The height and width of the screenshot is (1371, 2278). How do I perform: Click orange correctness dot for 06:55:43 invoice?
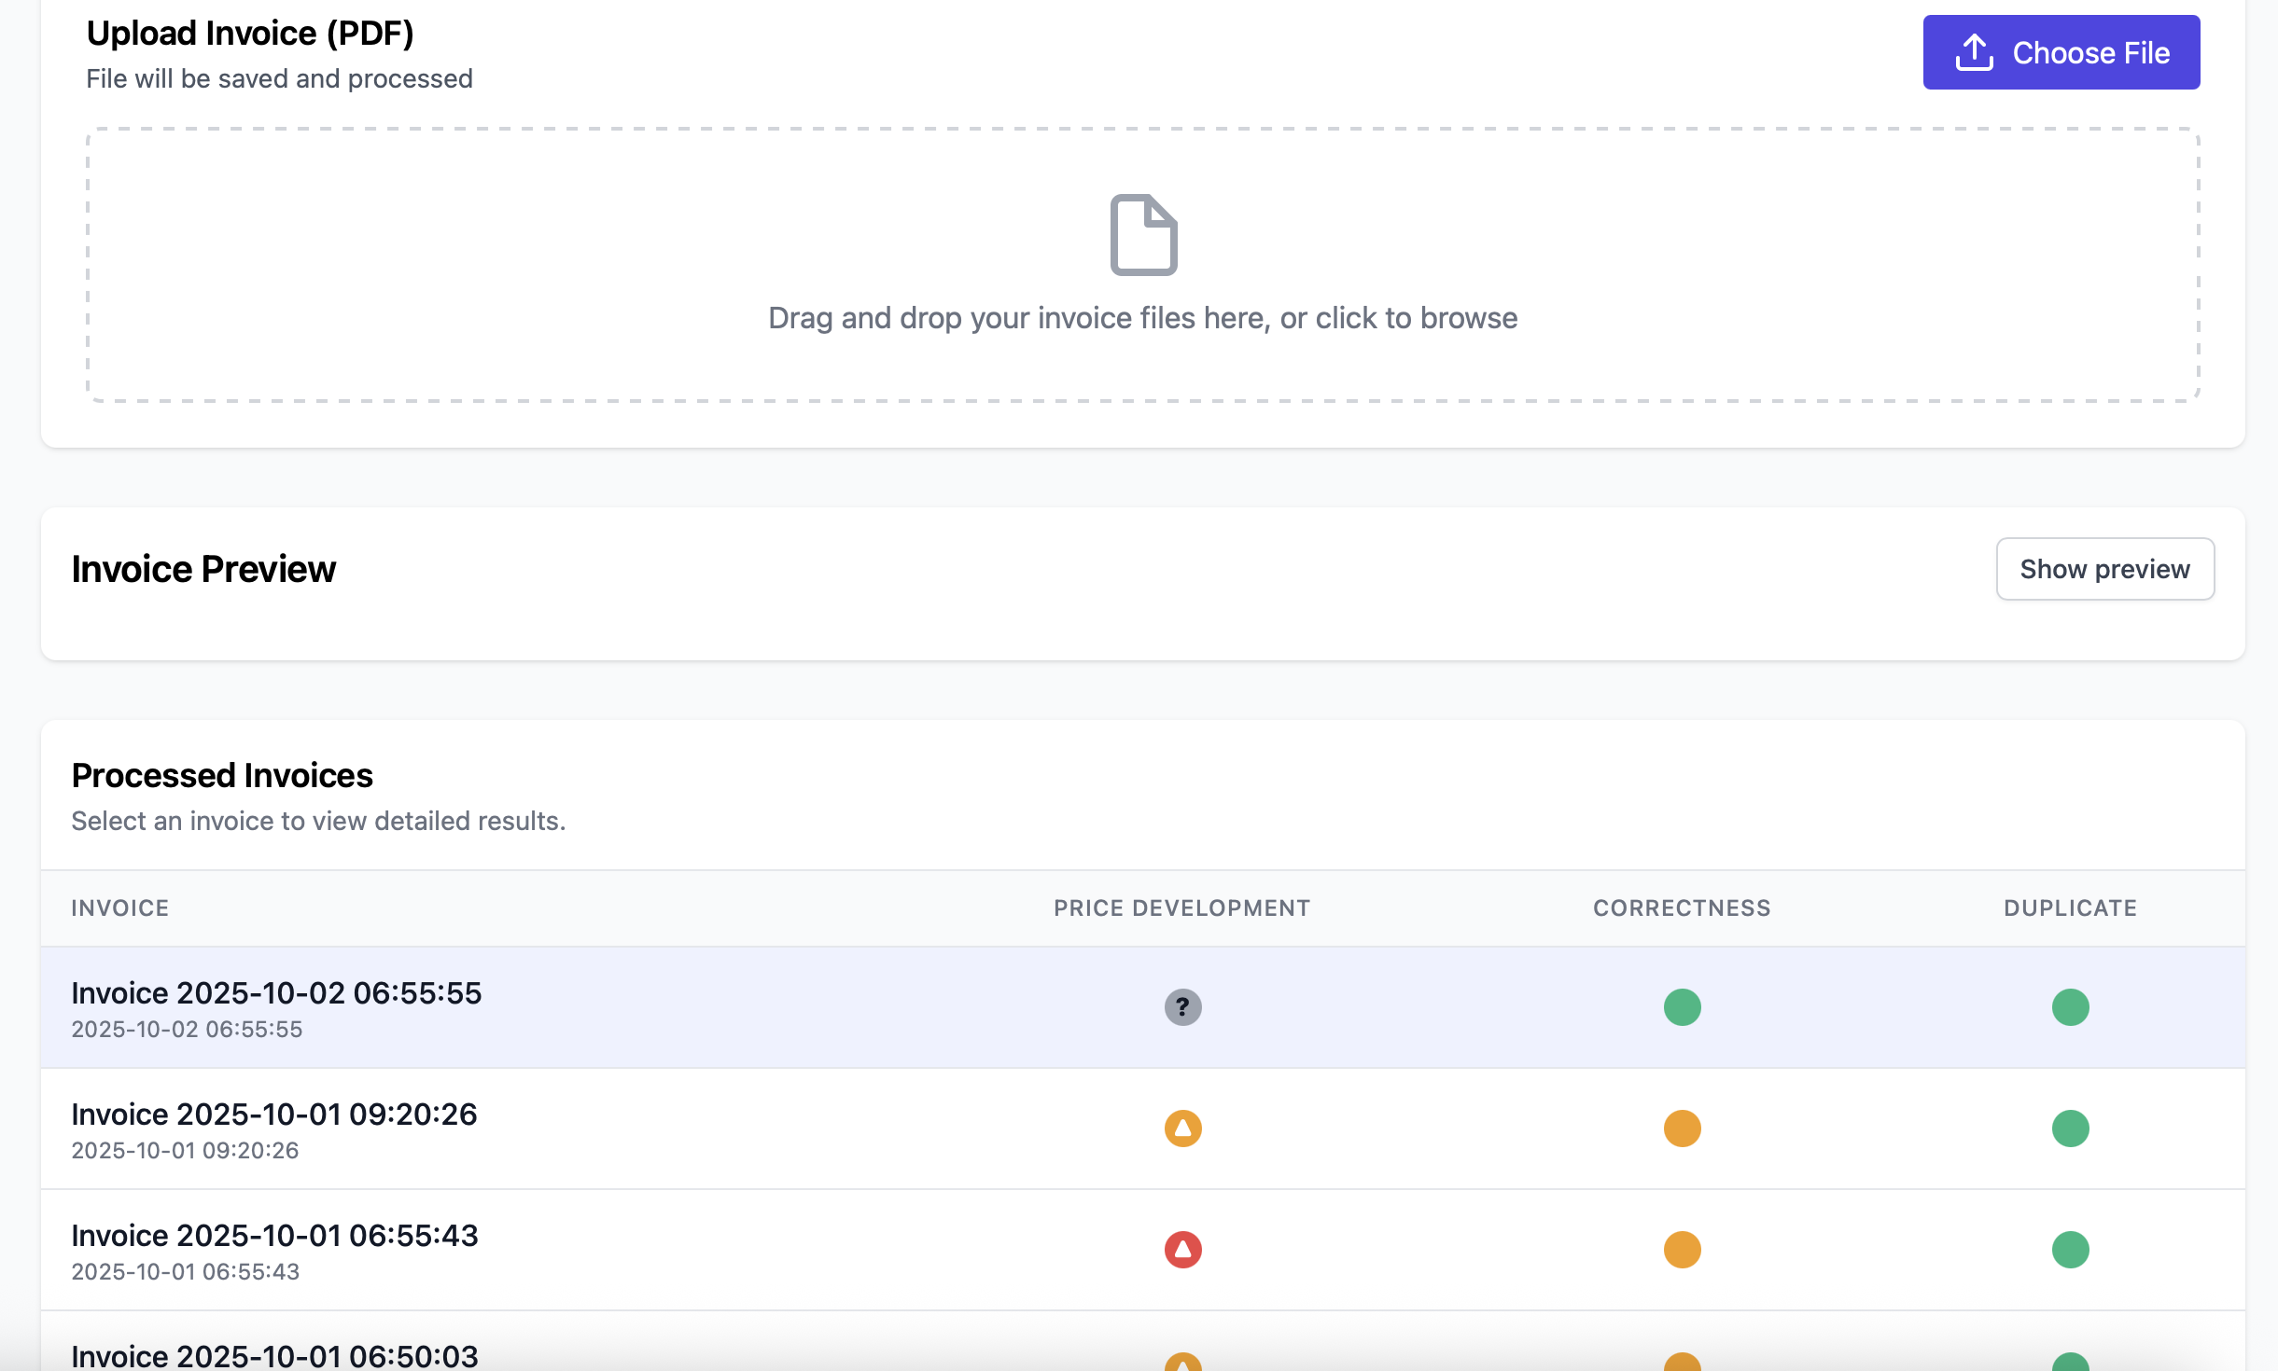click(1682, 1250)
